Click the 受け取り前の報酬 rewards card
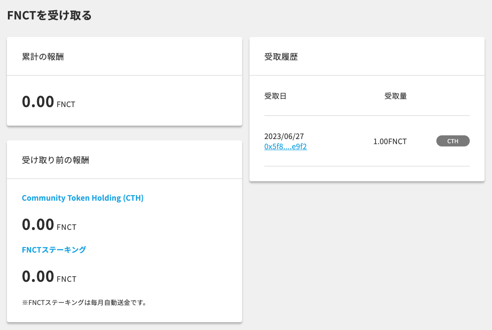Screen dimensions: 492x330 pos(124,231)
